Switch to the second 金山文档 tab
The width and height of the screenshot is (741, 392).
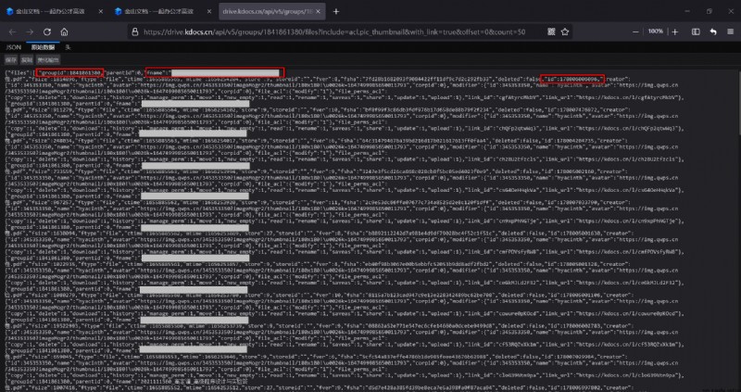click(162, 11)
